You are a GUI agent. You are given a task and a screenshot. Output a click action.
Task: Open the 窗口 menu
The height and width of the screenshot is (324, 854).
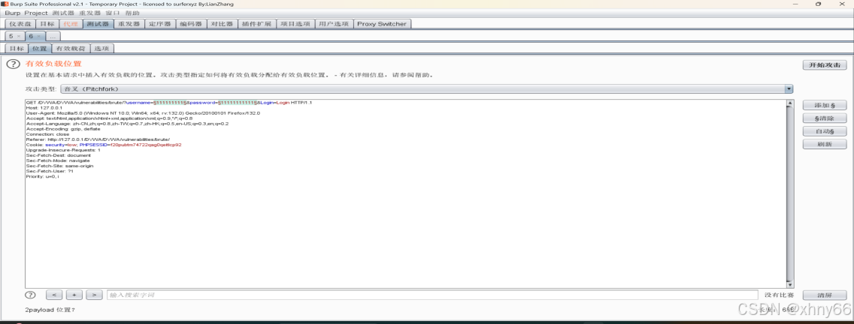point(113,13)
